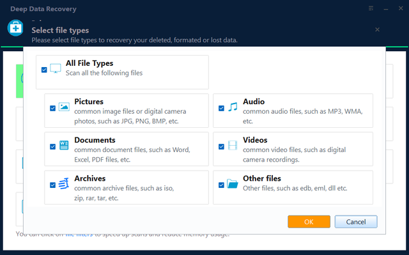Open the hamburger menu in title bar

tap(371, 8)
